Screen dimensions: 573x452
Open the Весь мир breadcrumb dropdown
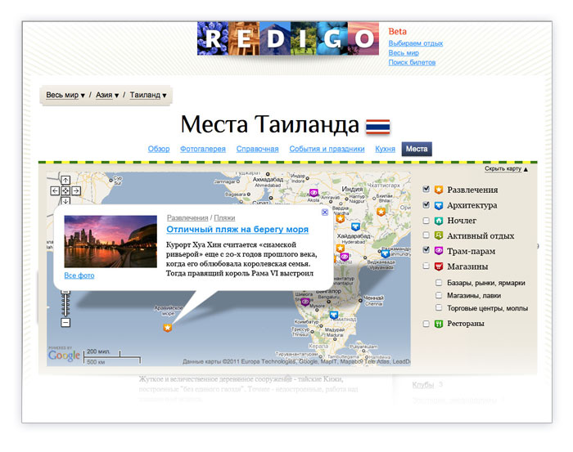[x=65, y=96]
